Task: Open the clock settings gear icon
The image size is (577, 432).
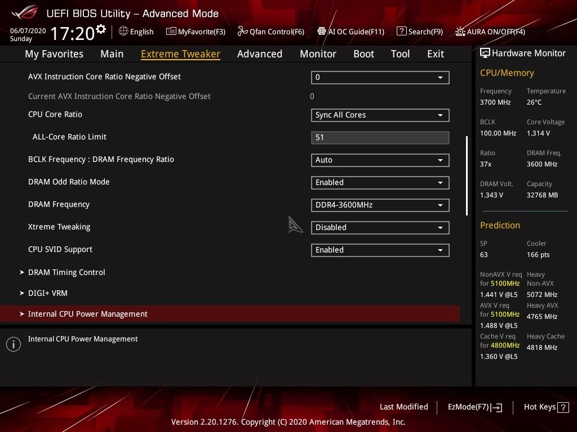Action: (x=101, y=29)
